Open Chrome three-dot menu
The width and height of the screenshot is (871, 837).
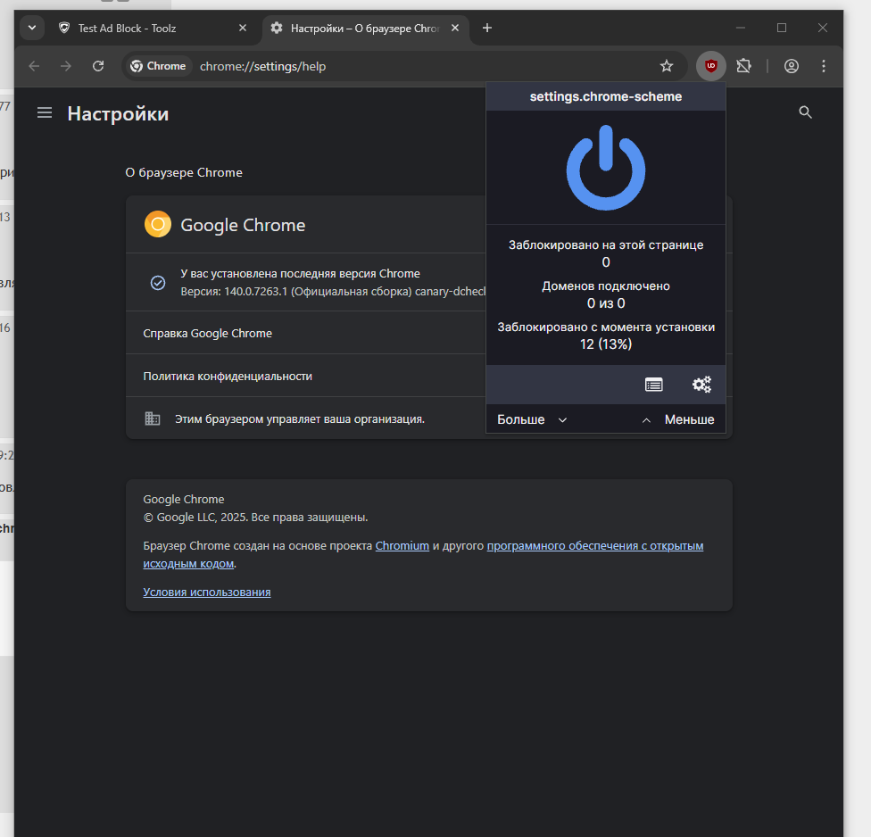823,66
